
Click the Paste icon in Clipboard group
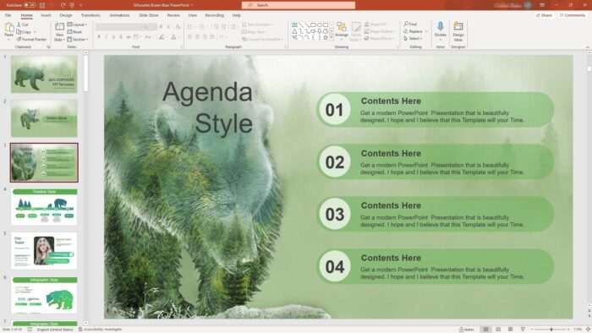[x=9, y=28]
